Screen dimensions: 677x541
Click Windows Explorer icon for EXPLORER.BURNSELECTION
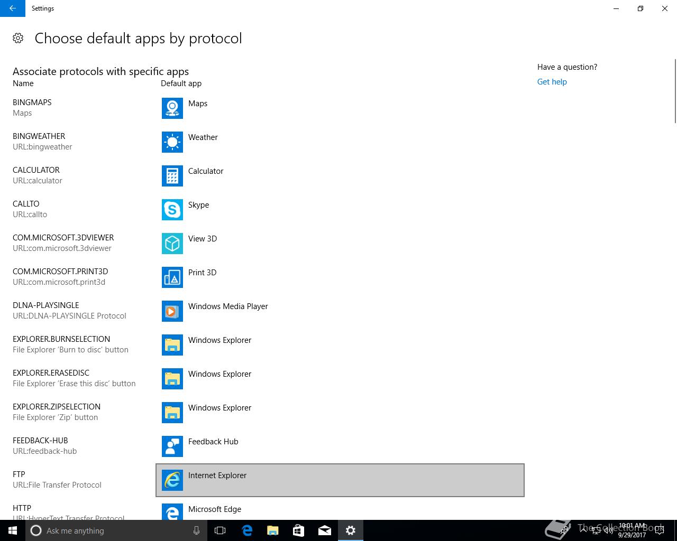(x=172, y=345)
